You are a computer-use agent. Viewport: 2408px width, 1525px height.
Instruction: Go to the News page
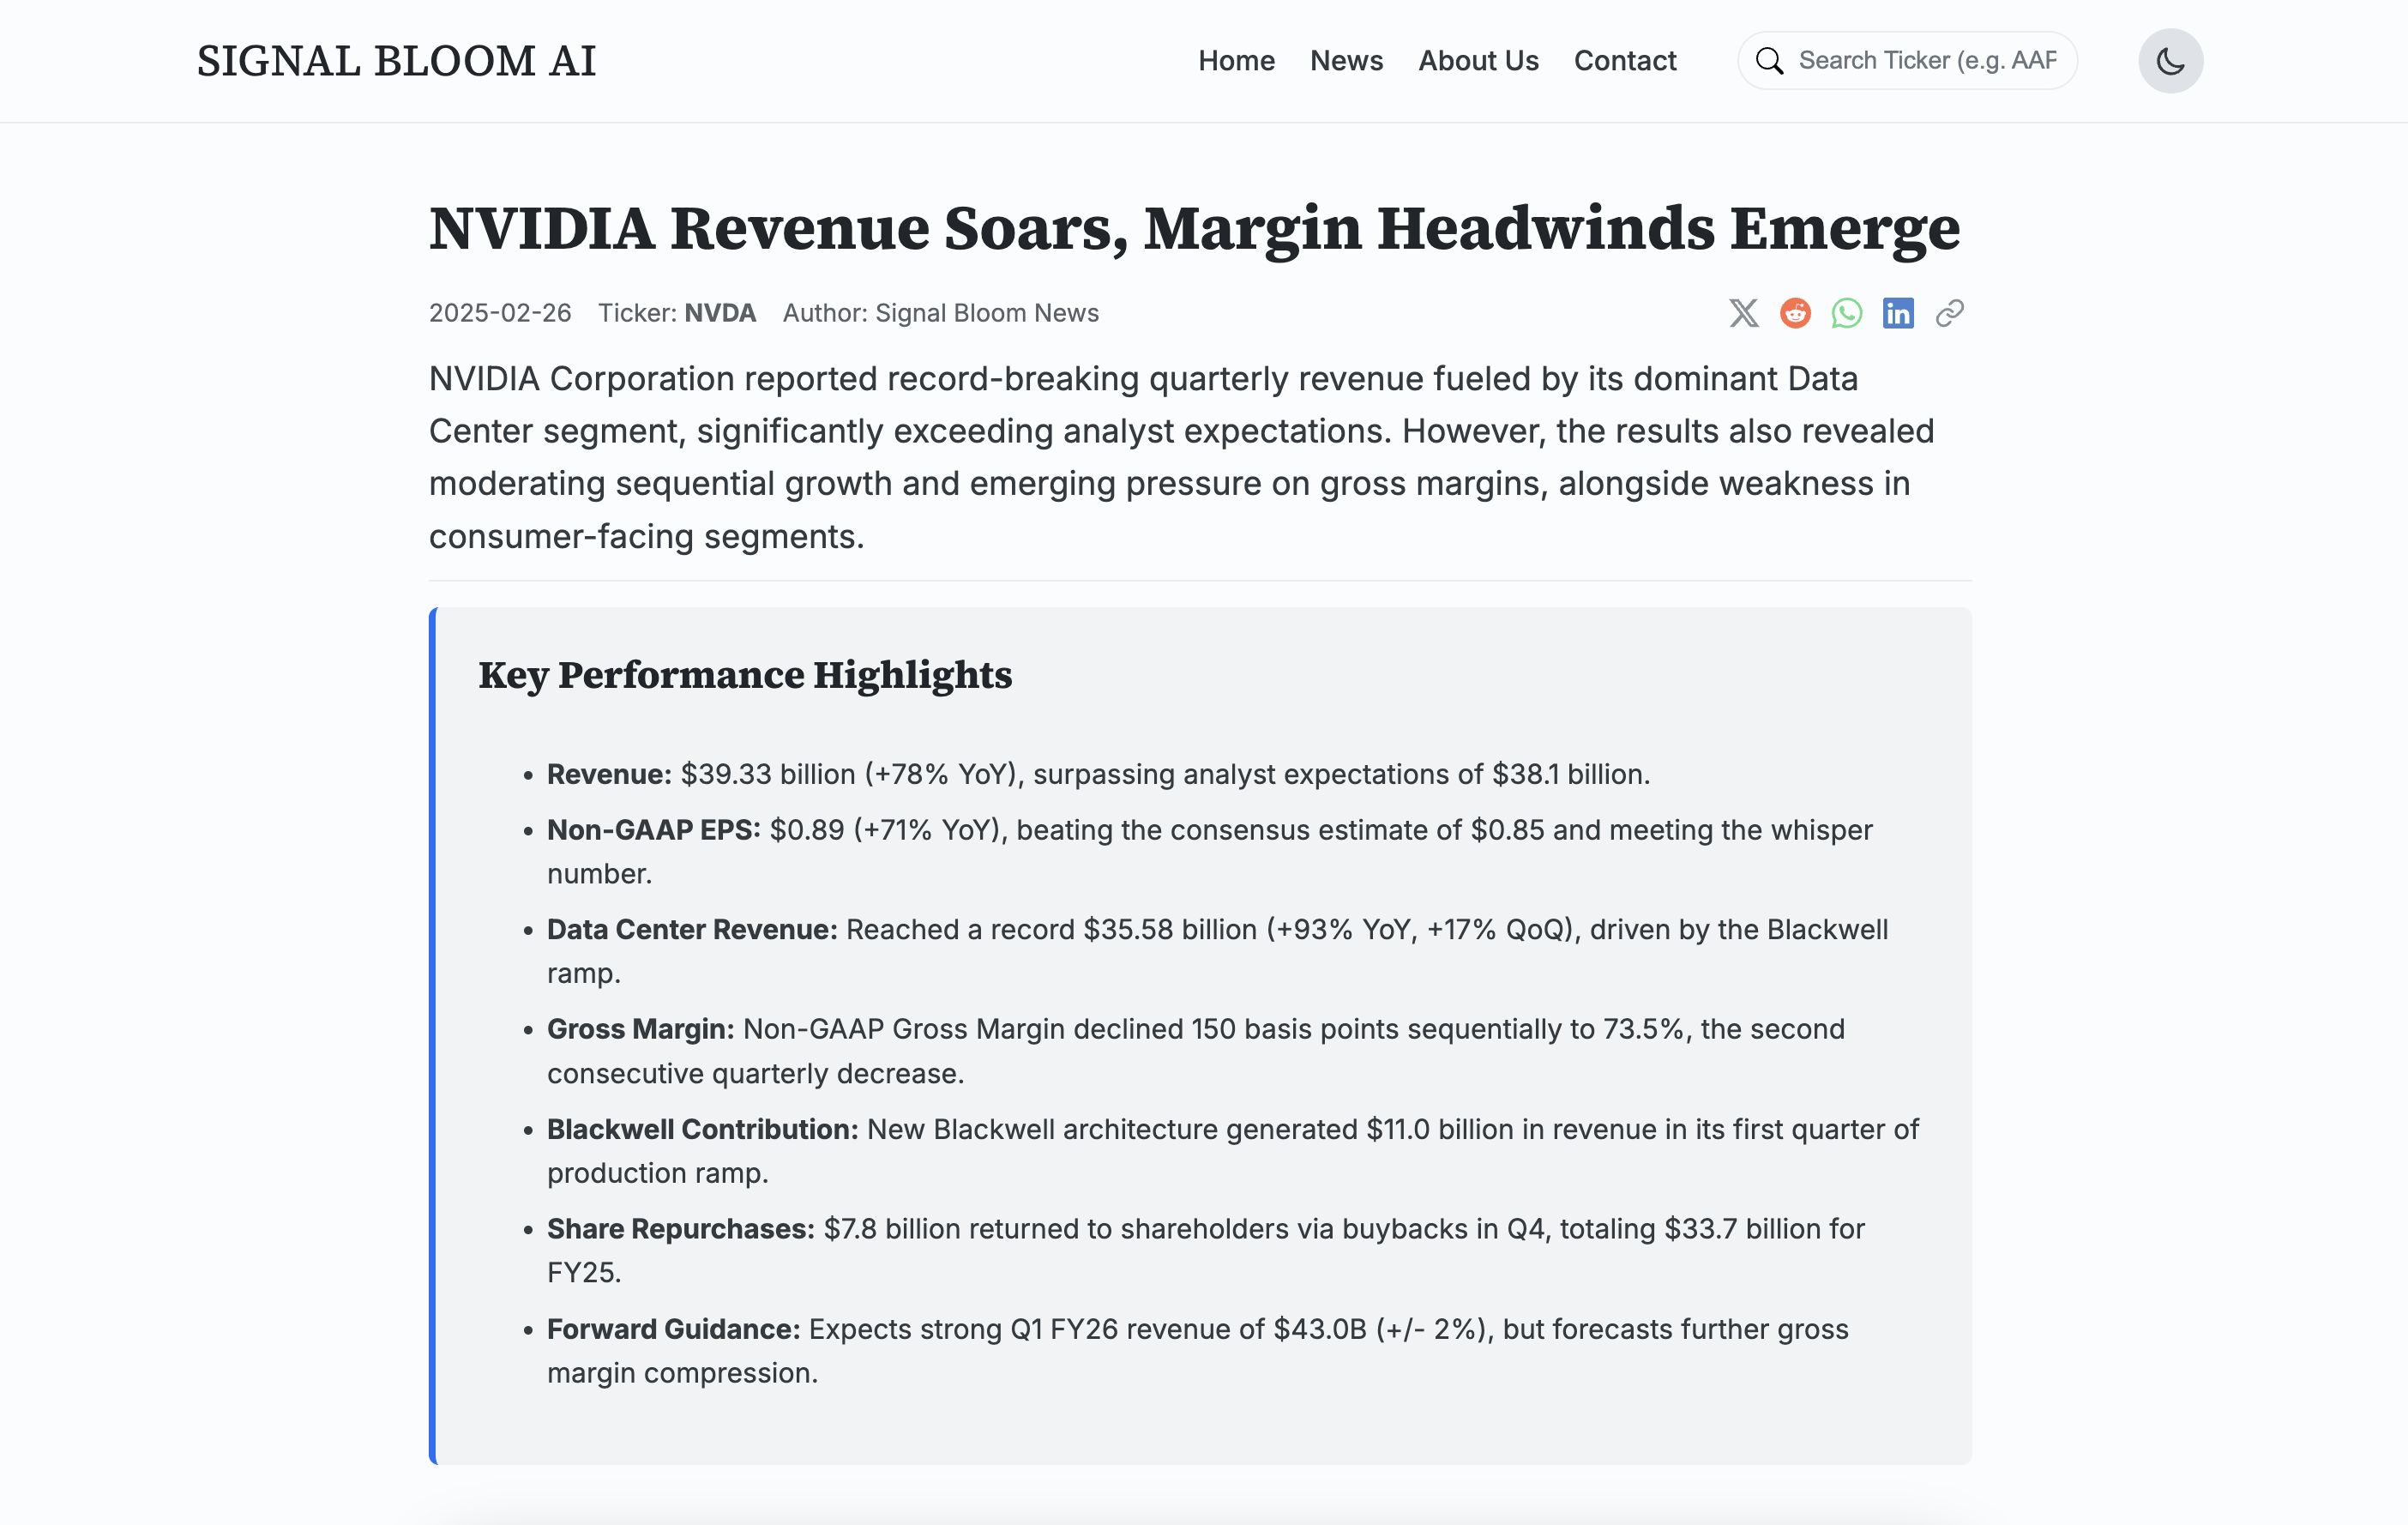point(1346,61)
